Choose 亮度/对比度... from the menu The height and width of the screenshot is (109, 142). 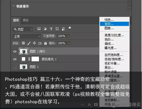coord(114,35)
